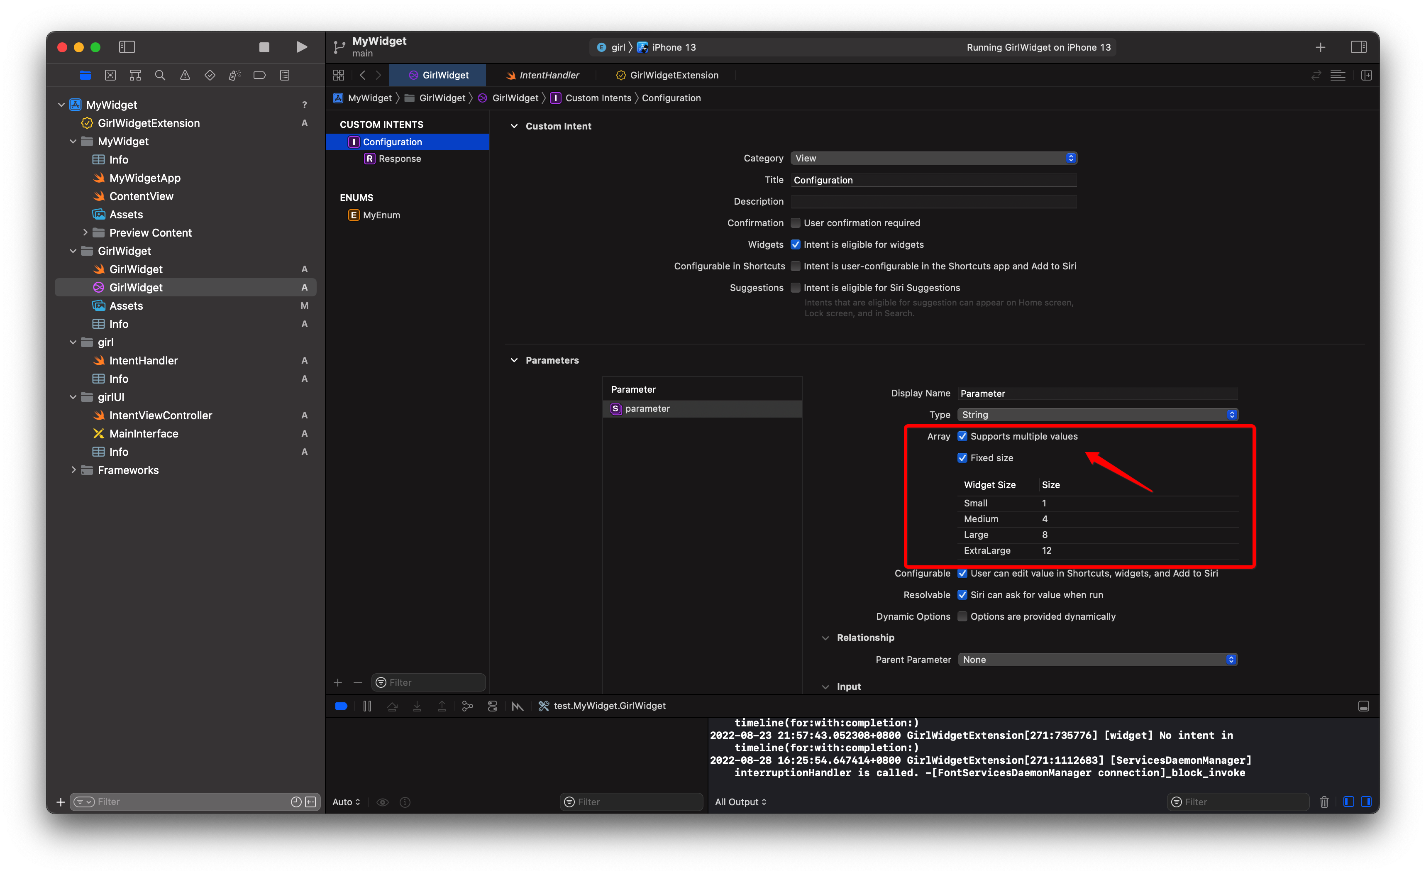1426x875 pixels.
Task: Select the Configuration intent item
Action: (392, 141)
